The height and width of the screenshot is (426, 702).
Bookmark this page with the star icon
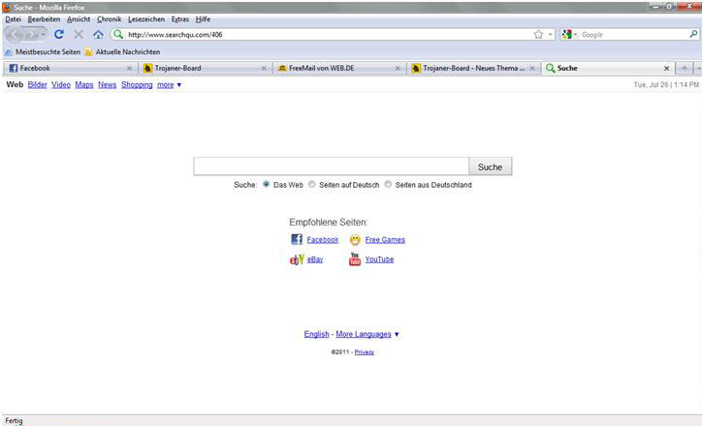tap(538, 35)
